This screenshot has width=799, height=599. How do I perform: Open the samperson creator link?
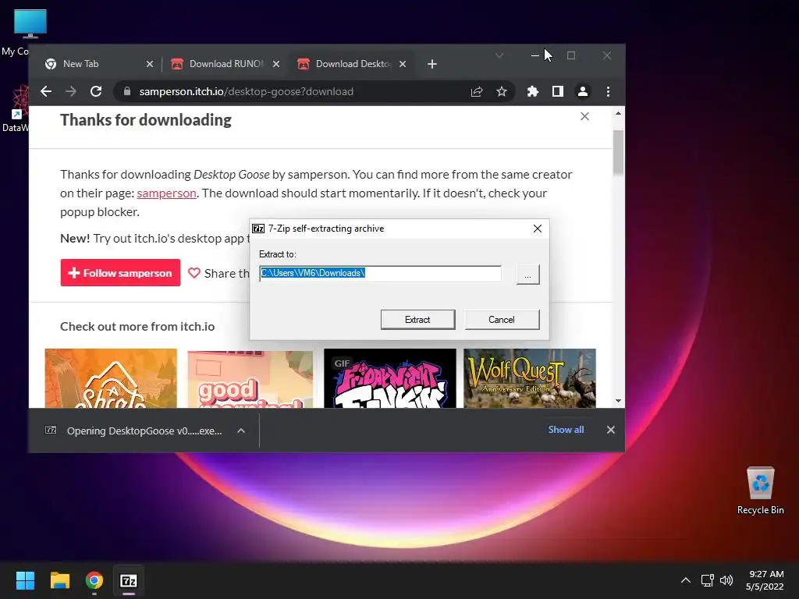(x=167, y=193)
